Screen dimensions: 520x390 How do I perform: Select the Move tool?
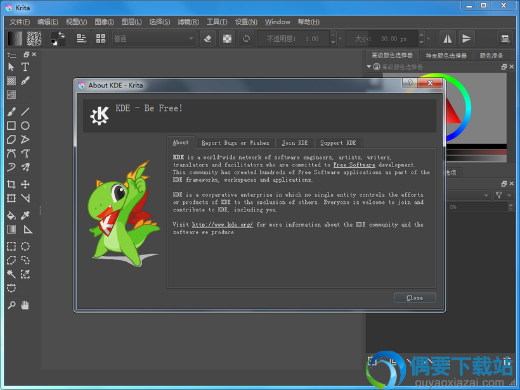tap(25, 184)
